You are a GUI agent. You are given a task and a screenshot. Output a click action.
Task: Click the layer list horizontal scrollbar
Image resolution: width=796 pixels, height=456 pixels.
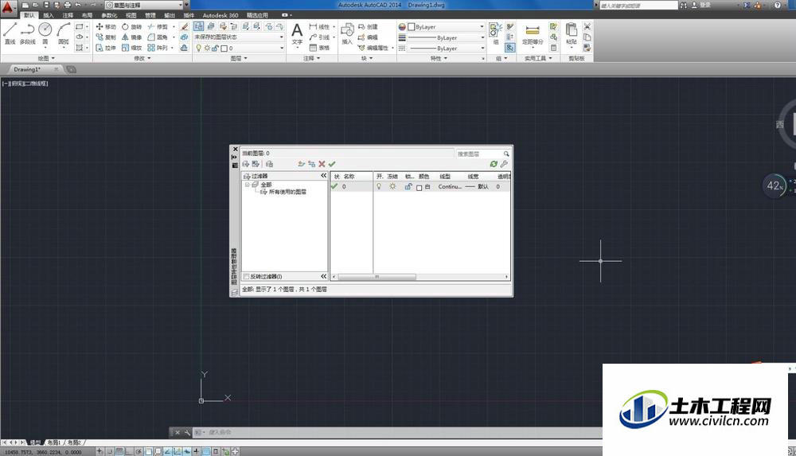pos(377,277)
